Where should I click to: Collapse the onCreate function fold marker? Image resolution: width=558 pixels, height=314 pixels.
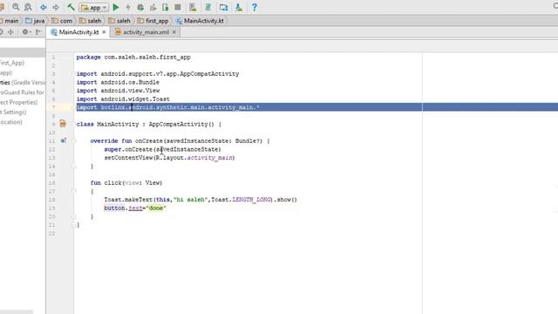tap(74, 140)
